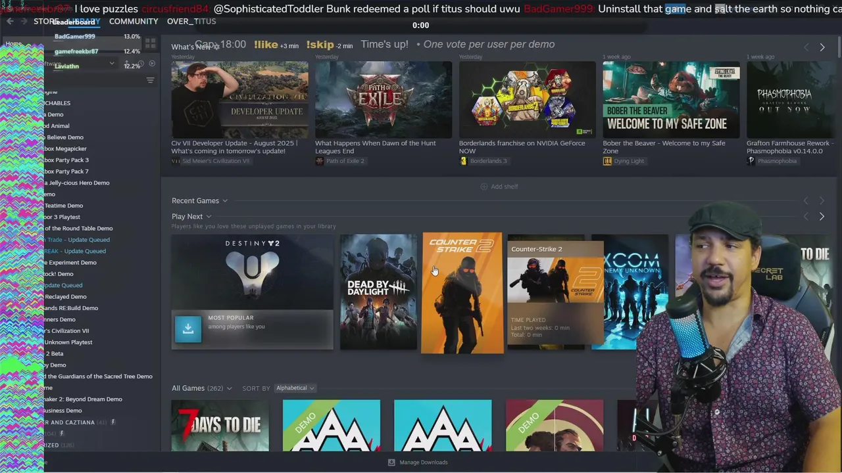Click the Path of Exile 2 game icon
The height and width of the screenshot is (473, 842).
click(x=319, y=161)
